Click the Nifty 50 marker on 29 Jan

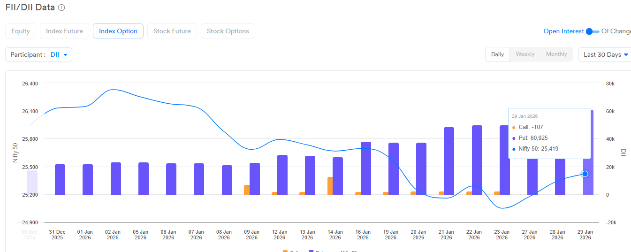point(585,174)
